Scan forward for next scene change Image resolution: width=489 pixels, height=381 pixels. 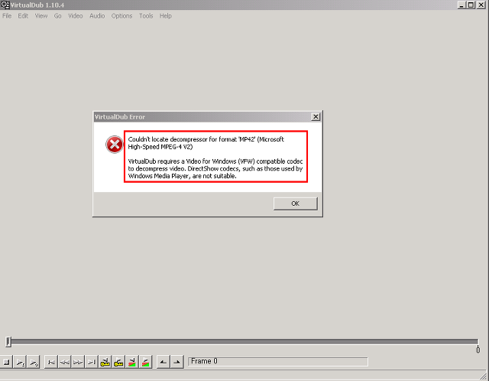point(145,363)
